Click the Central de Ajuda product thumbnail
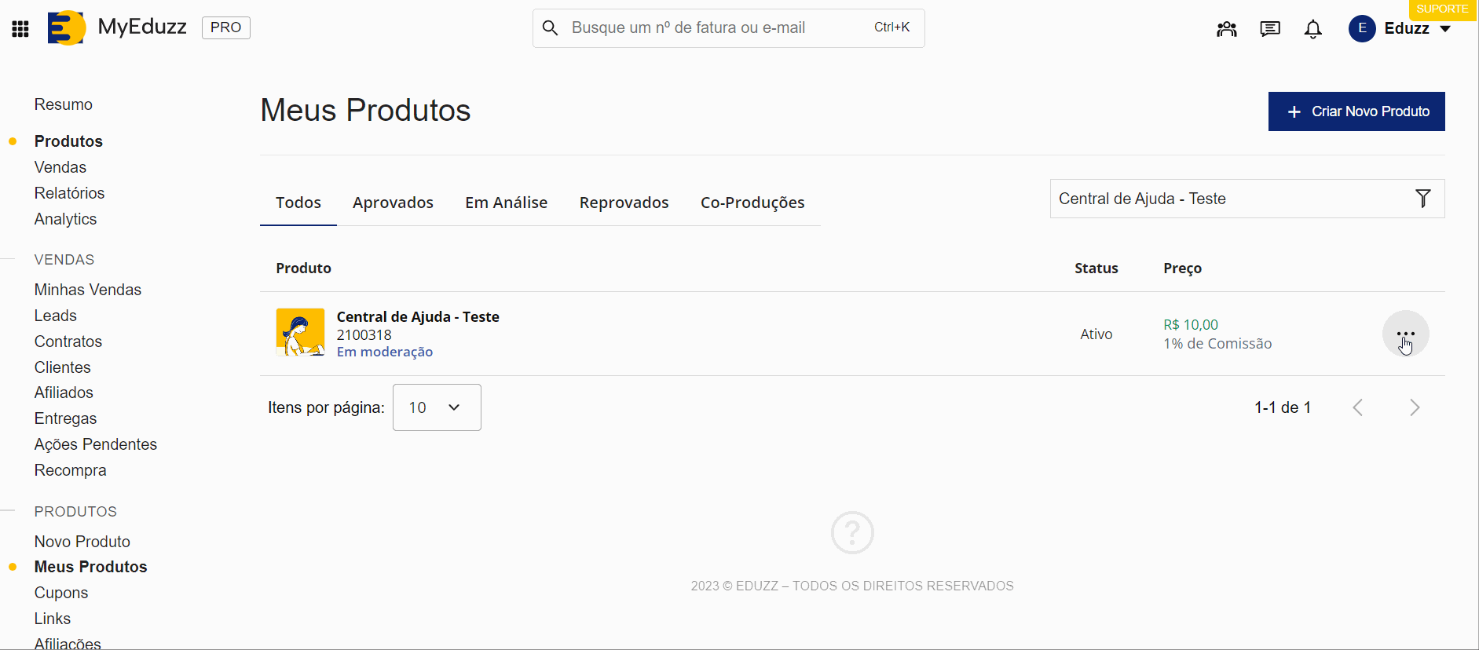Screen dimensions: 1479x650 300,333
